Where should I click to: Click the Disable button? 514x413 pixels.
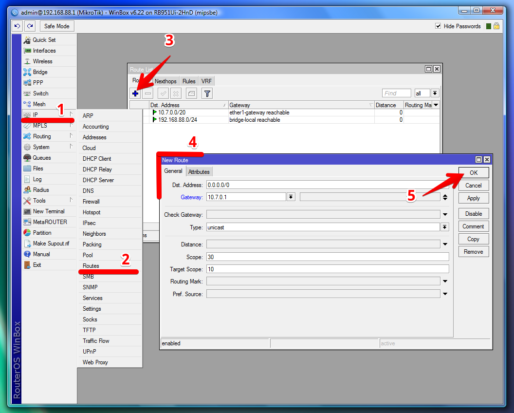[474, 213]
